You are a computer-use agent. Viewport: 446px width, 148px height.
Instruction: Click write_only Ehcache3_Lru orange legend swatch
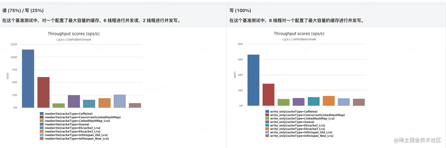click(x=267, y=129)
